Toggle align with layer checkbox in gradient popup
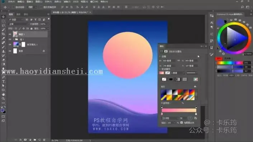The width and height of the screenshot is (253, 142). (182, 123)
